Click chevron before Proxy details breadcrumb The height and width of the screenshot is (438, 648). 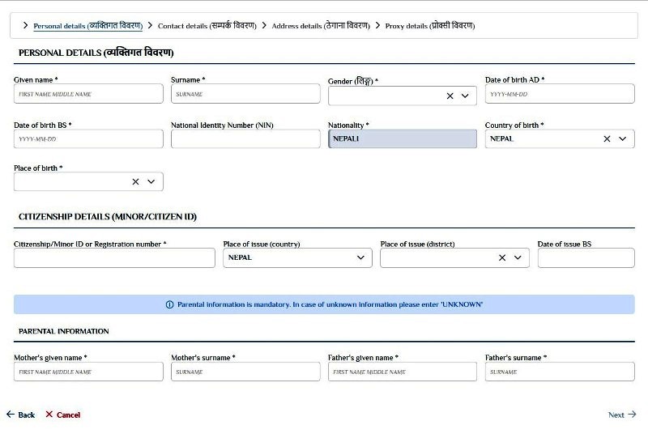pyautogui.click(x=377, y=26)
